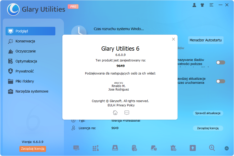234x156 pixels.
Task: Close the About Glary Utilities dialog
Action: pyautogui.click(x=173, y=39)
